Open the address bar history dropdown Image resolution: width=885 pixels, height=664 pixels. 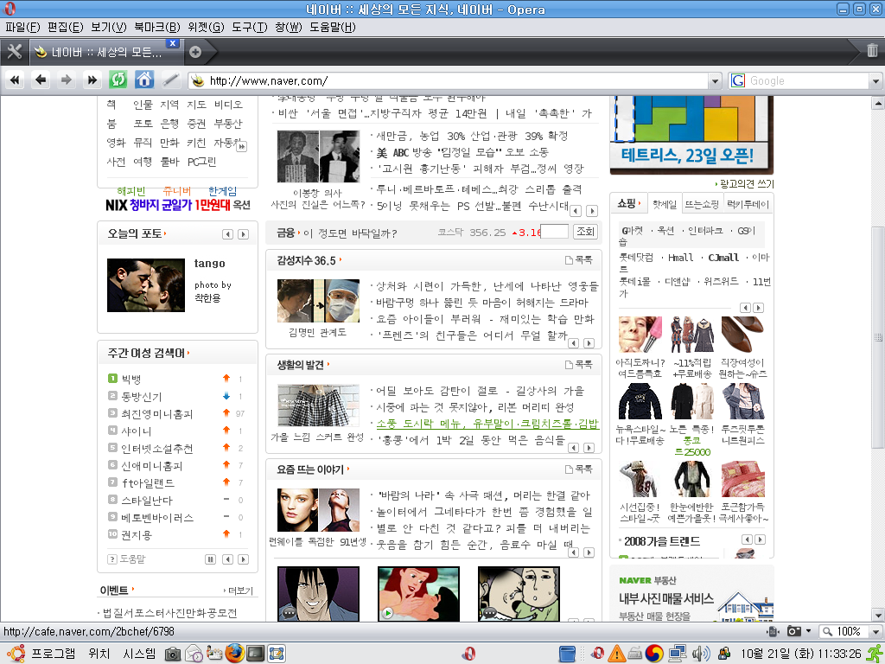(x=714, y=81)
